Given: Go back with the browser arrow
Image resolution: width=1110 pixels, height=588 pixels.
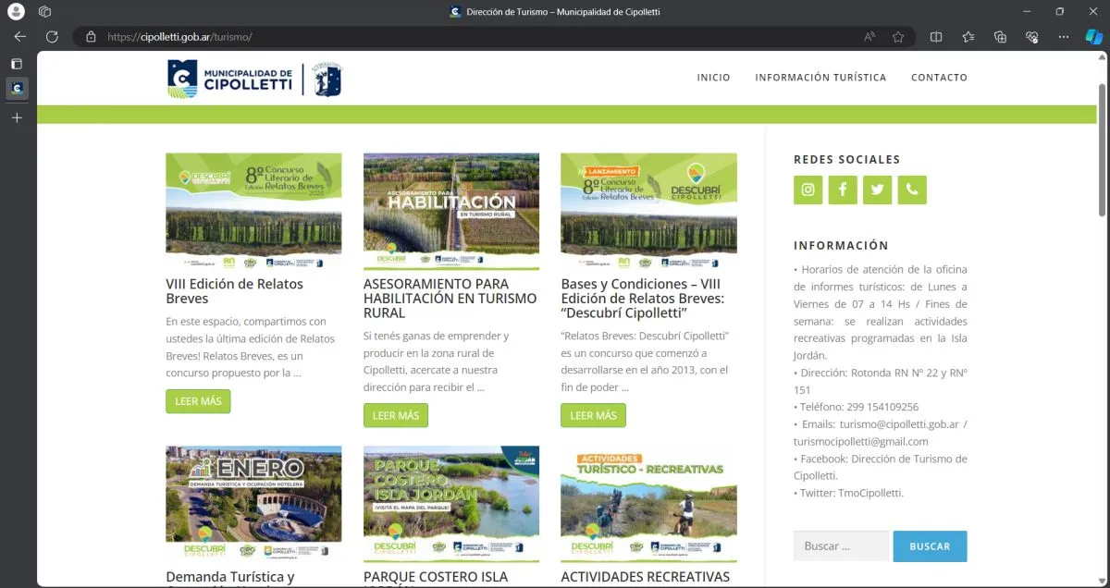Looking at the screenshot, I should (x=20, y=37).
